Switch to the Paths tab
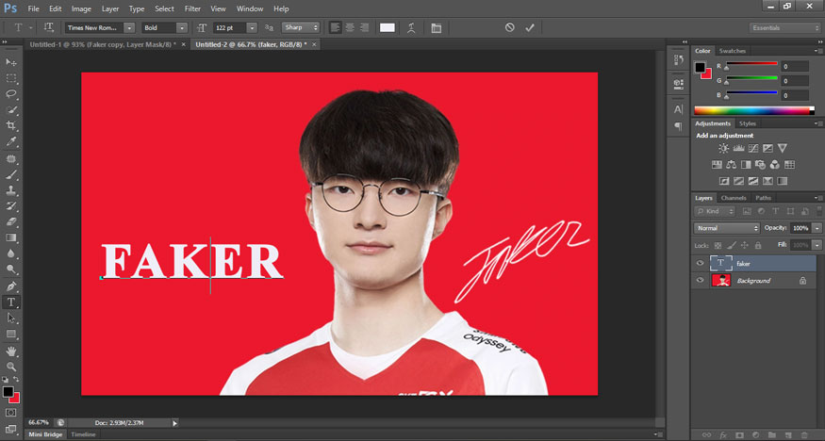 (x=763, y=198)
